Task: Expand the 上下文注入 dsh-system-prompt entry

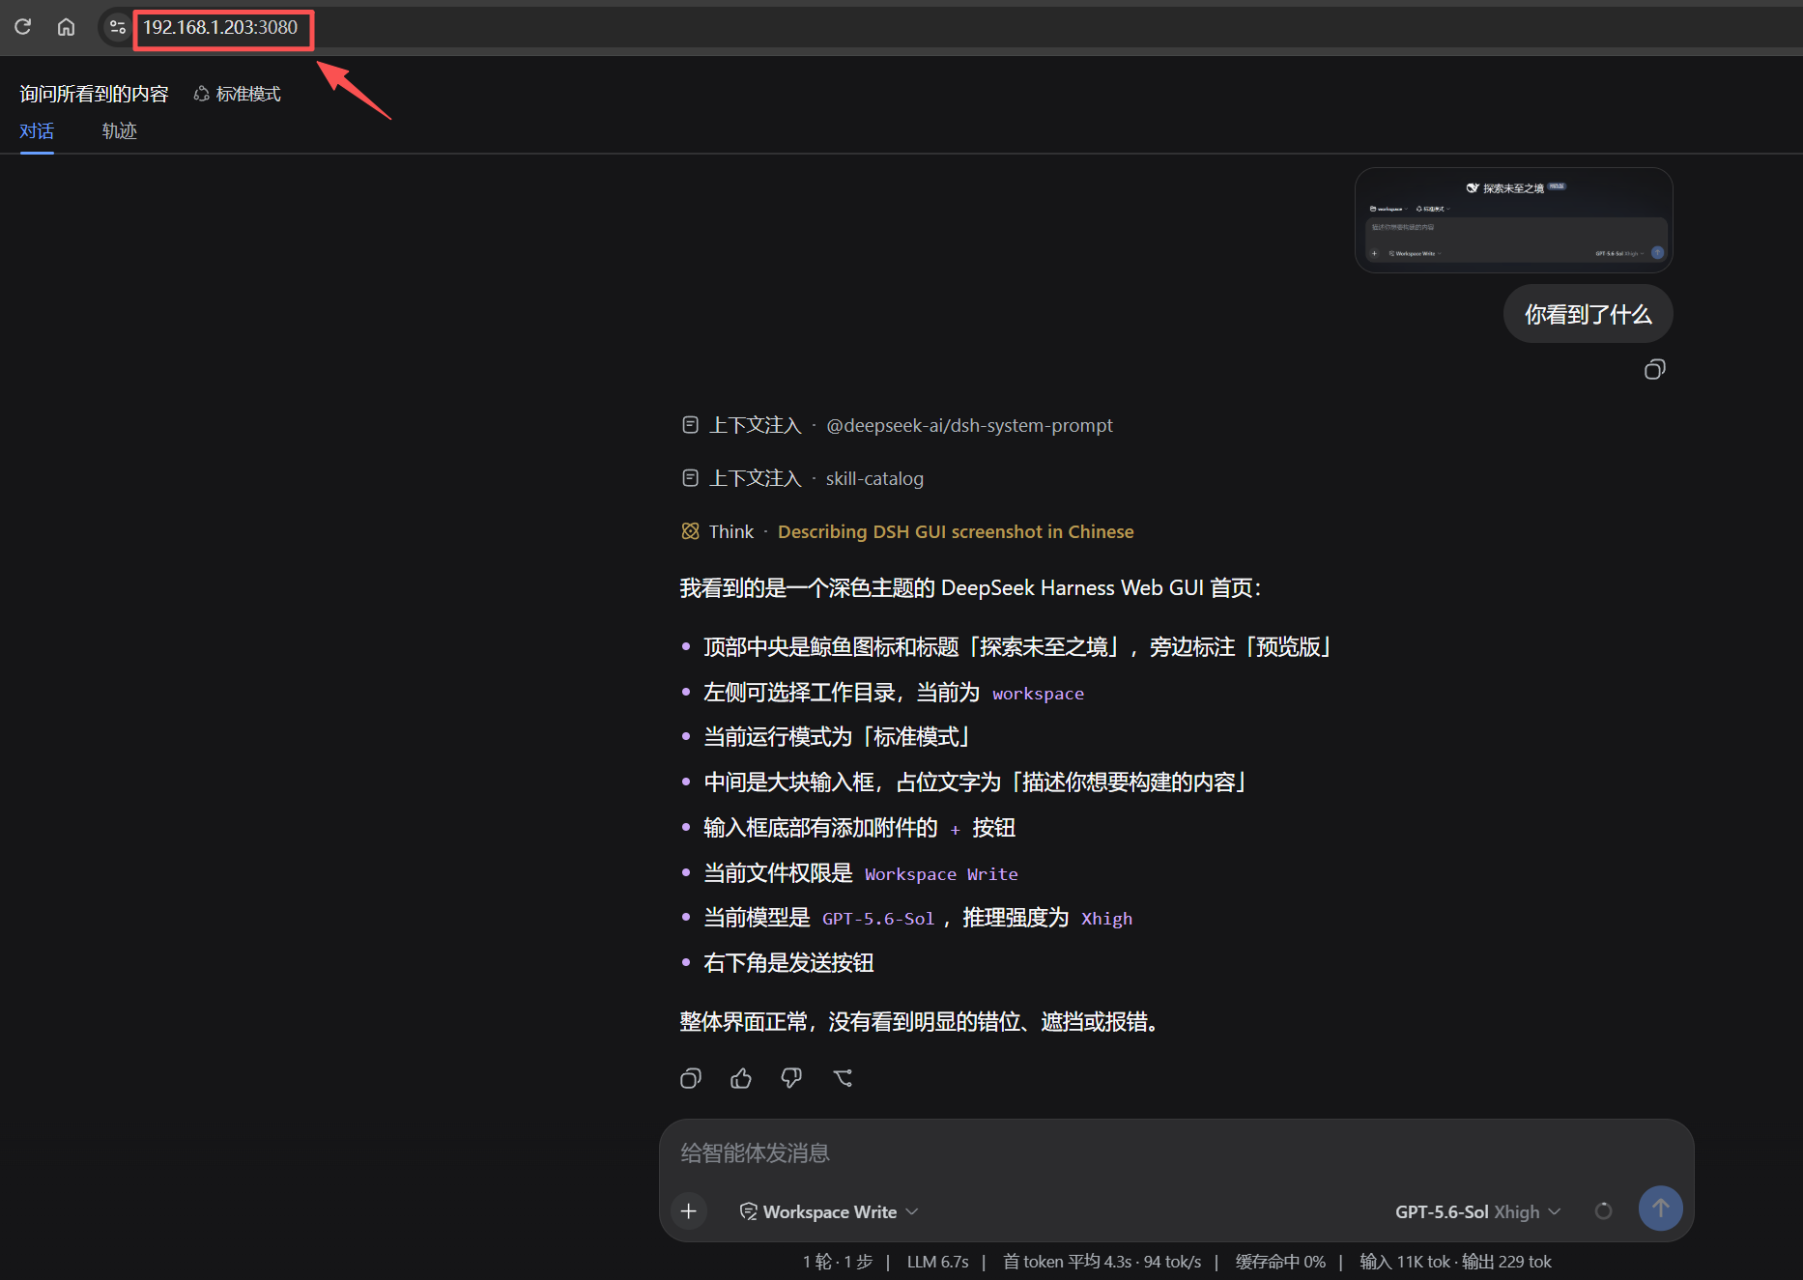Action: click(x=897, y=425)
